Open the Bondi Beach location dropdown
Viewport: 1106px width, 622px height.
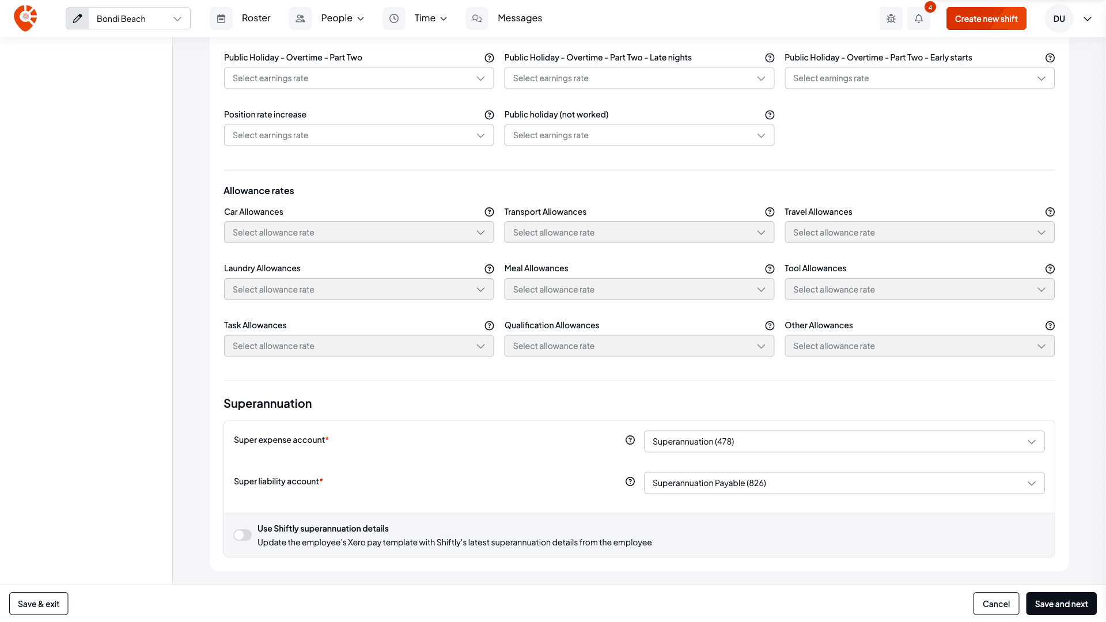tap(139, 18)
